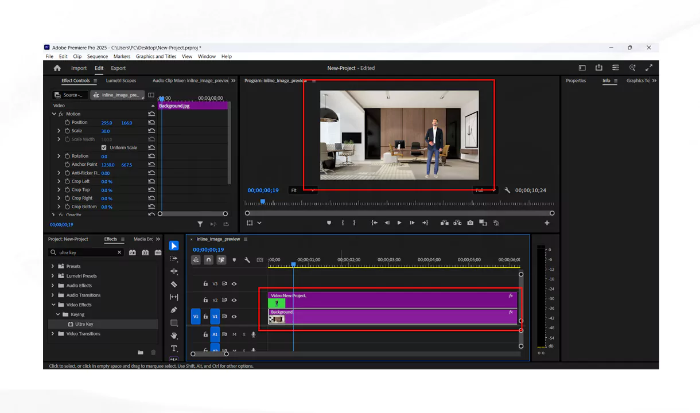Select the Selection tool in the toolbar
Image resolution: width=700 pixels, height=413 pixels.
click(174, 246)
